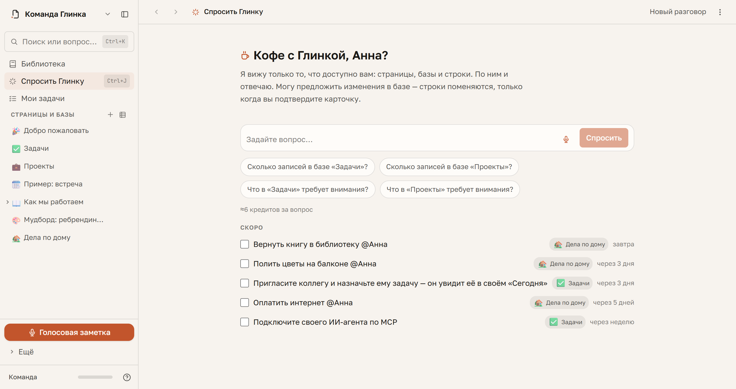Check off Полить цветы на балконе task
The width and height of the screenshot is (736, 389).
coord(245,263)
